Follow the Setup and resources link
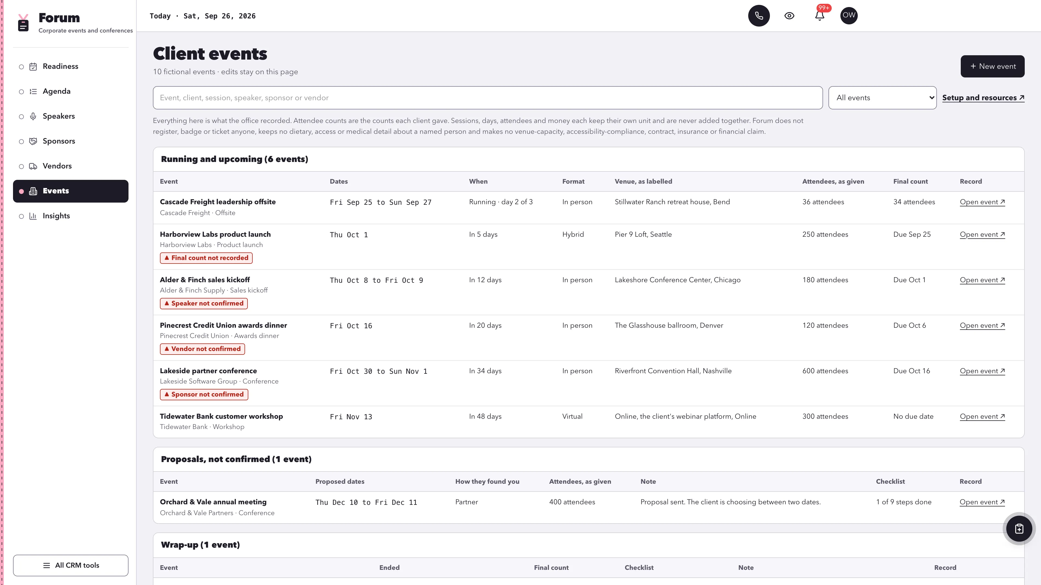Image resolution: width=1041 pixels, height=585 pixels. [983, 98]
